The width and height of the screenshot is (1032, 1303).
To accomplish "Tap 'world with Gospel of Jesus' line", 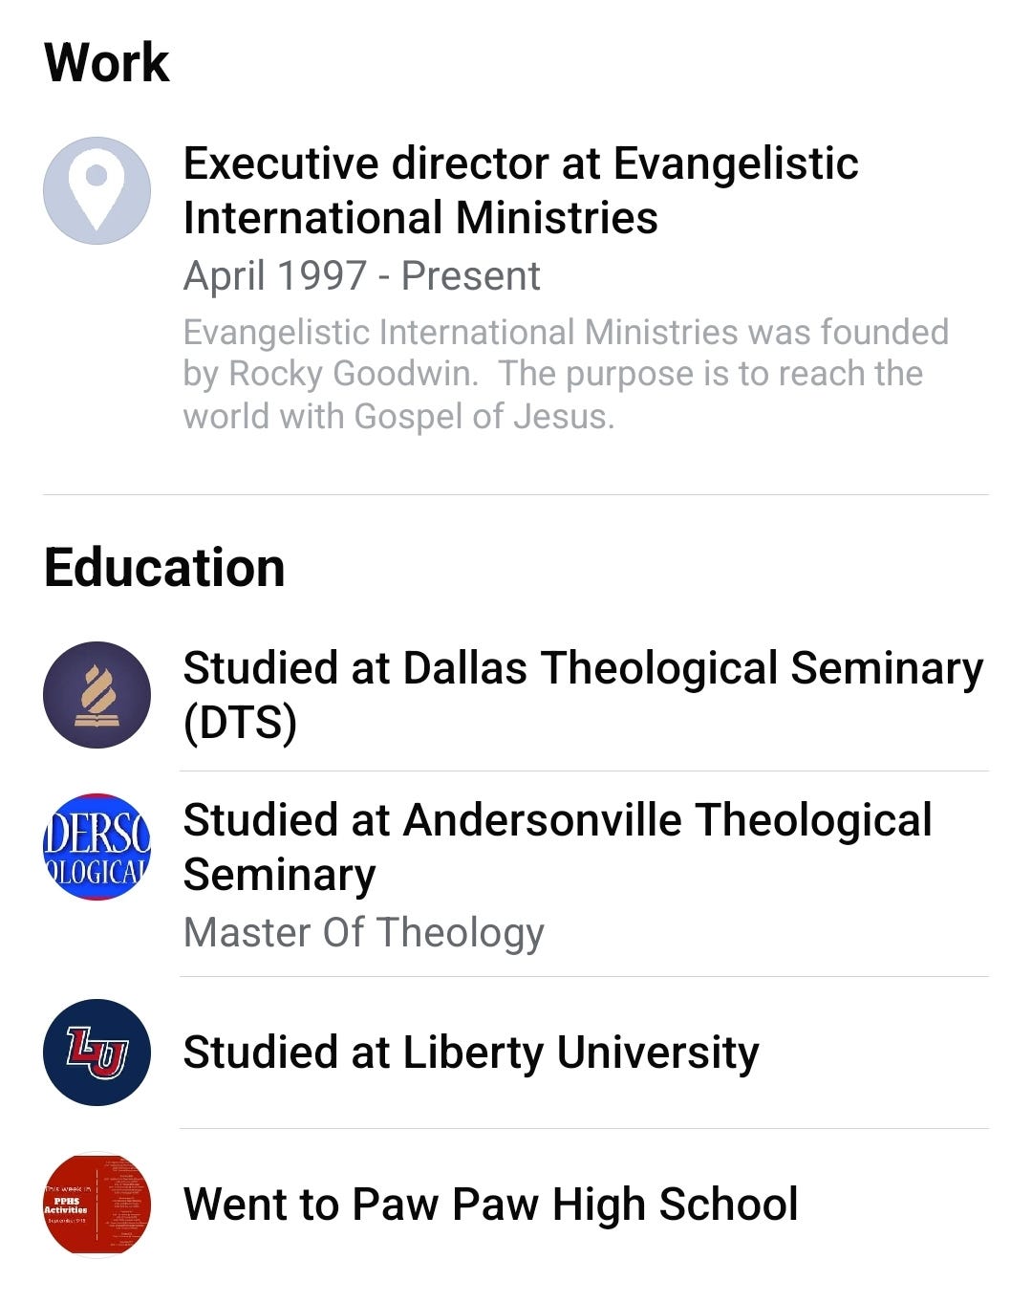I will 398,416.
